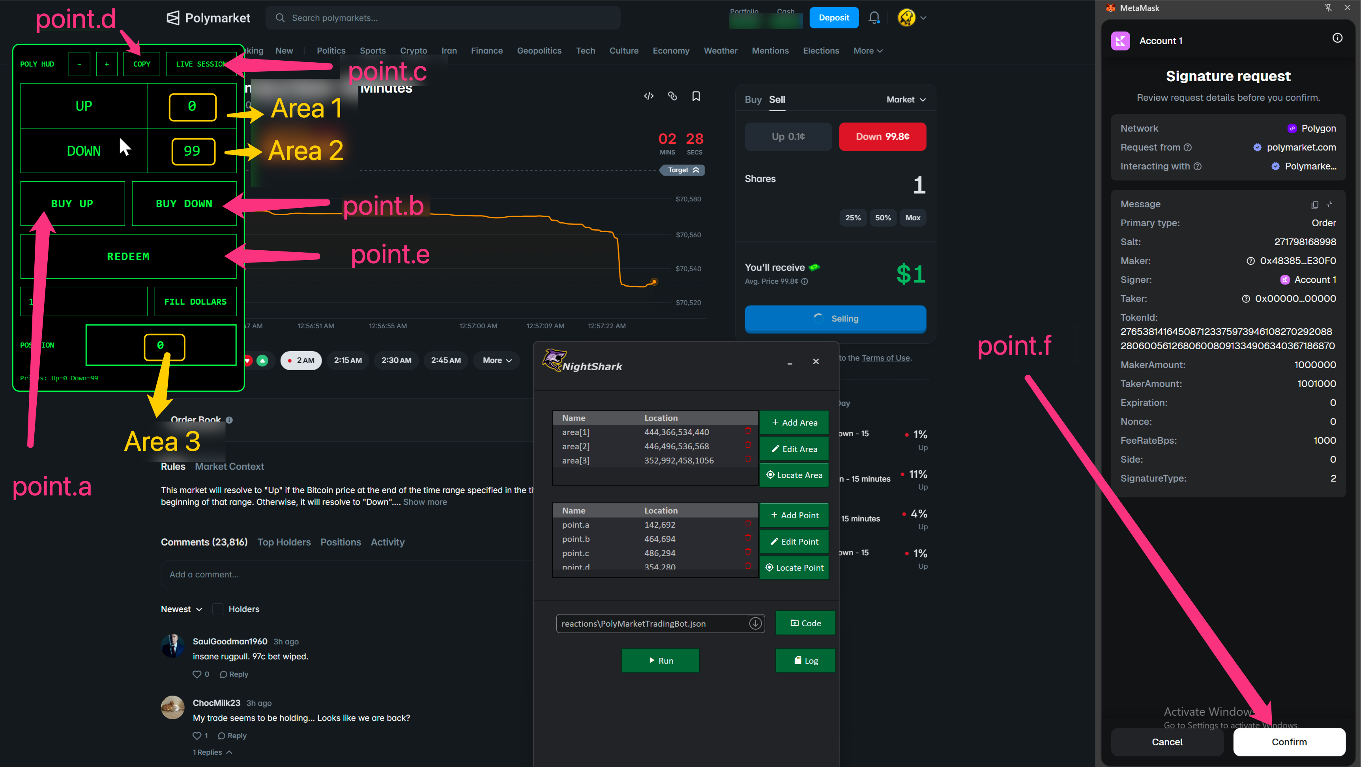
Task: Open the Top Holders tab
Action: [x=284, y=542]
